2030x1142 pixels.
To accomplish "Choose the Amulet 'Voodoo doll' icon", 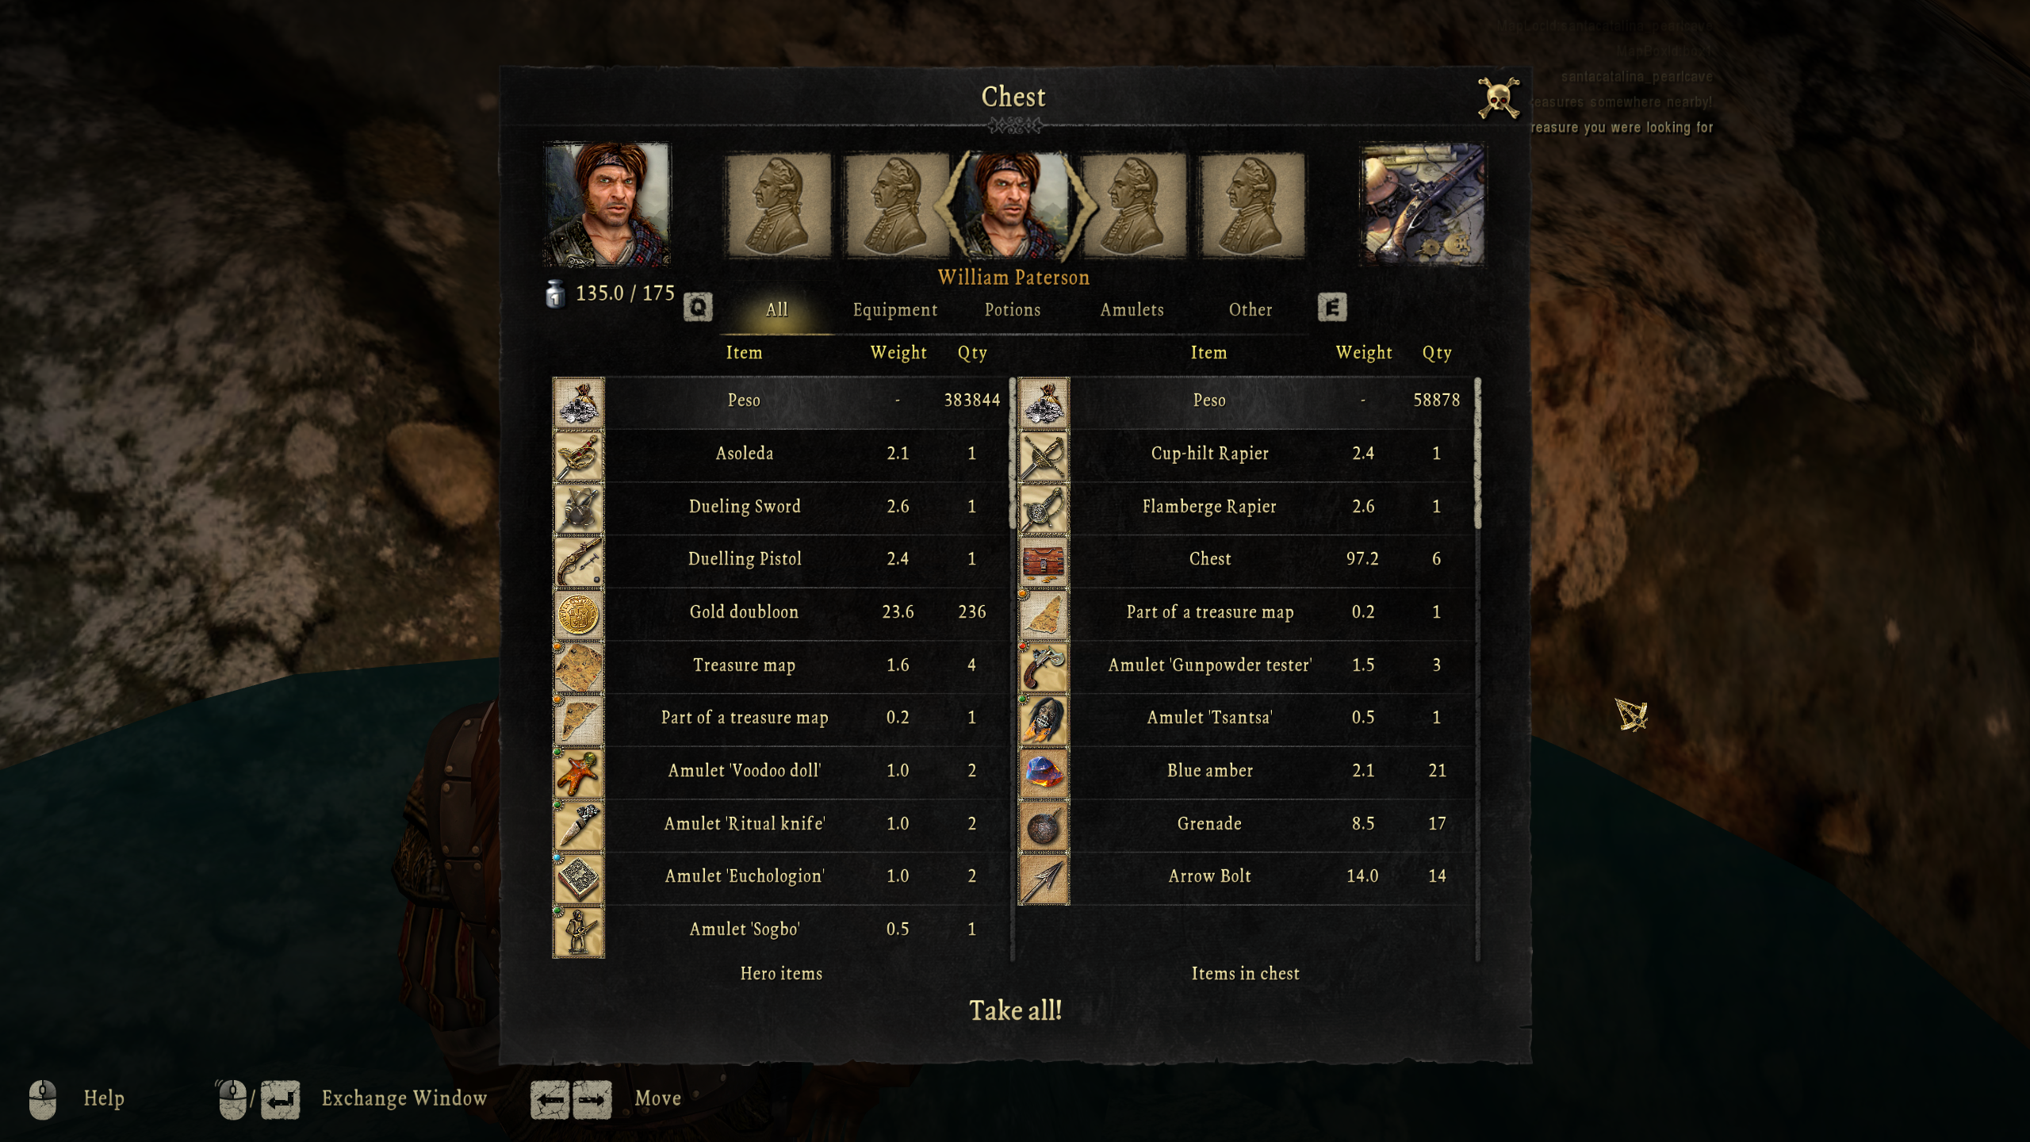I will (578, 773).
